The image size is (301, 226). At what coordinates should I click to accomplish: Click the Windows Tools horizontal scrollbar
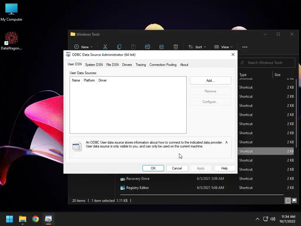pos(202,195)
